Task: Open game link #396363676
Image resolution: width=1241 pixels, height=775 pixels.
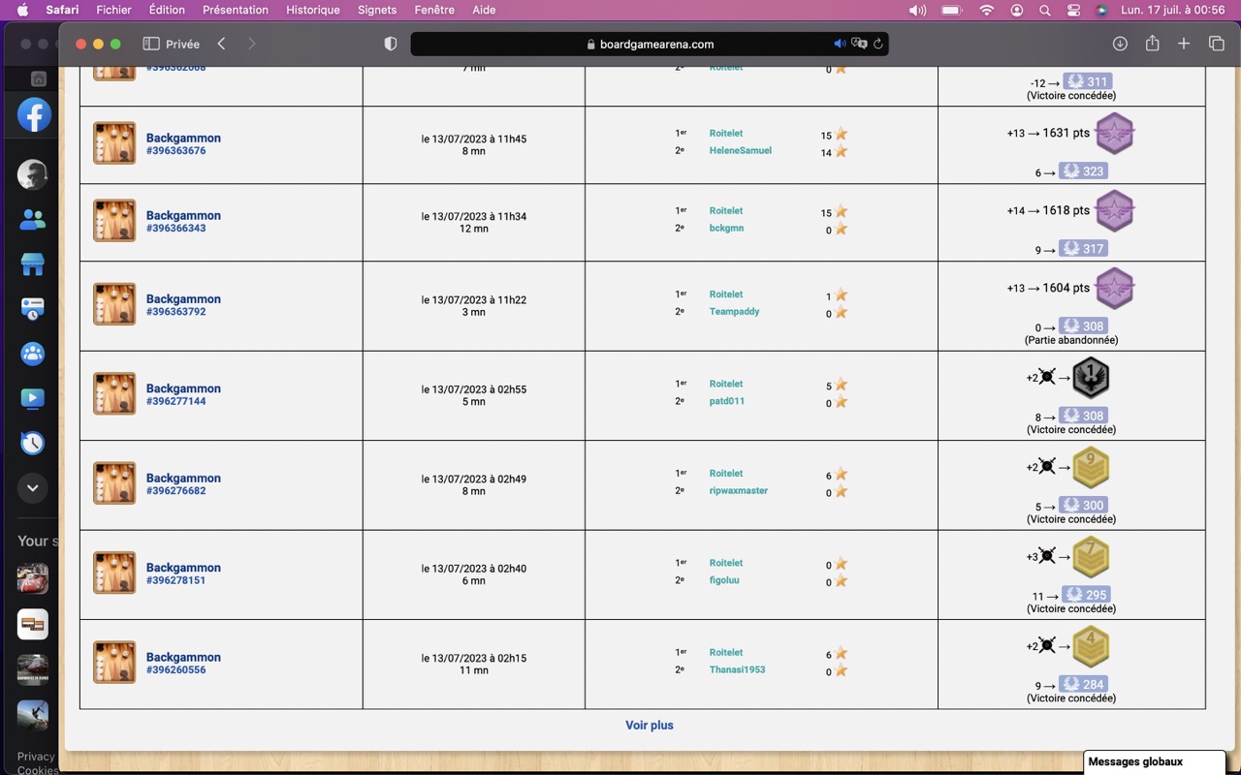Action: [175, 151]
